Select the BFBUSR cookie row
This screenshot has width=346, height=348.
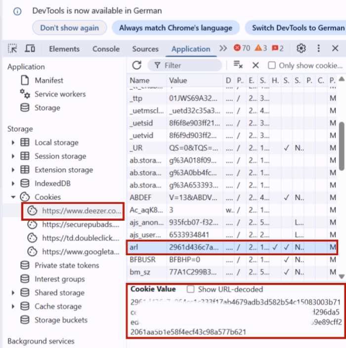point(232,260)
